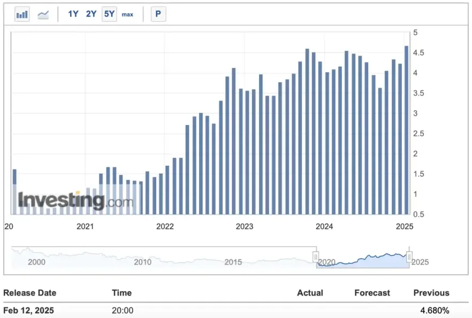Click the Investing.com watermark logo

pos(75,200)
